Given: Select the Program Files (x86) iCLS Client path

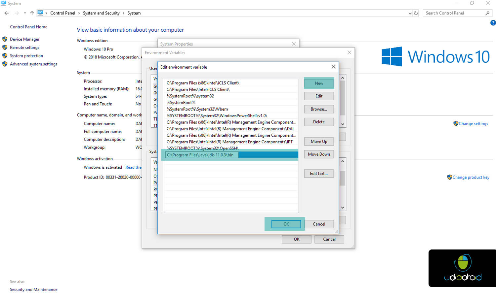Looking at the screenshot, I should [x=231, y=83].
